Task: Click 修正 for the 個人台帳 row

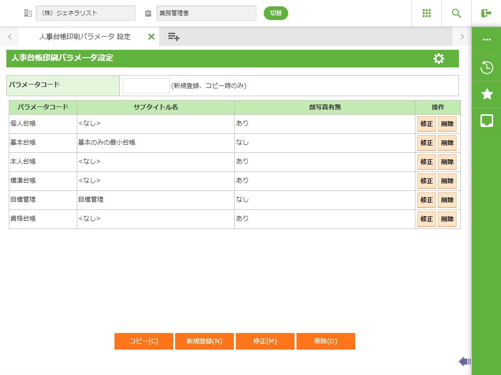Action: pyautogui.click(x=426, y=124)
